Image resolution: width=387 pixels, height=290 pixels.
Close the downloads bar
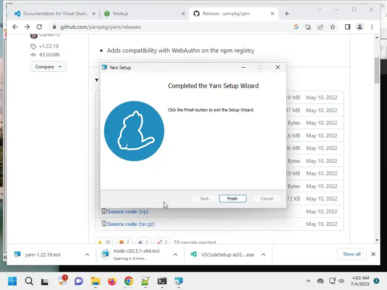373,254
